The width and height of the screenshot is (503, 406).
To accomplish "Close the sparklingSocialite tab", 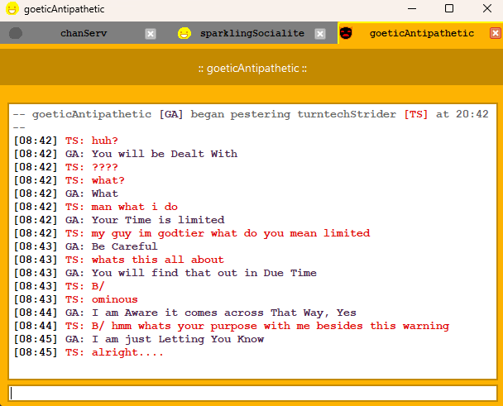I will tap(320, 34).
